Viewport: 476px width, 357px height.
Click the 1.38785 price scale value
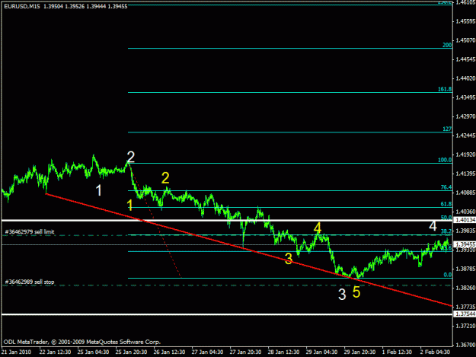point(465,269)
